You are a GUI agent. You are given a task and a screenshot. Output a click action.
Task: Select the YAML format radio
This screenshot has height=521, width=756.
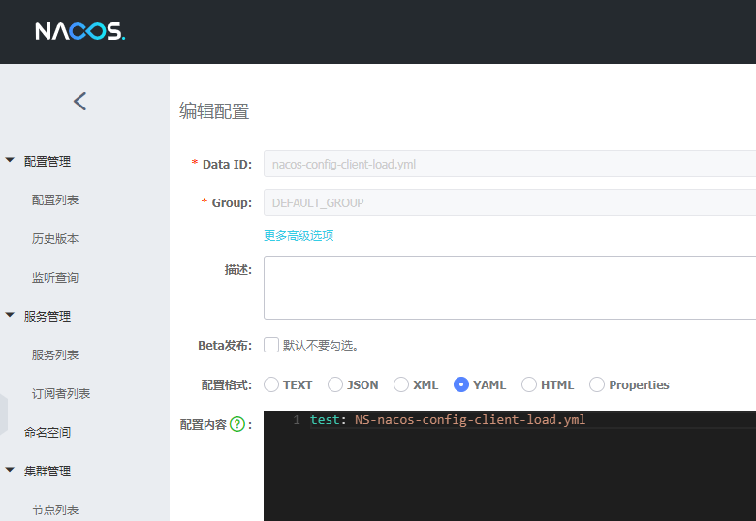coord(461,384)
